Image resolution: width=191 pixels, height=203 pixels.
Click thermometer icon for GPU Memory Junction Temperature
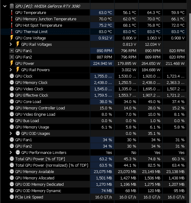click(12, 19)
